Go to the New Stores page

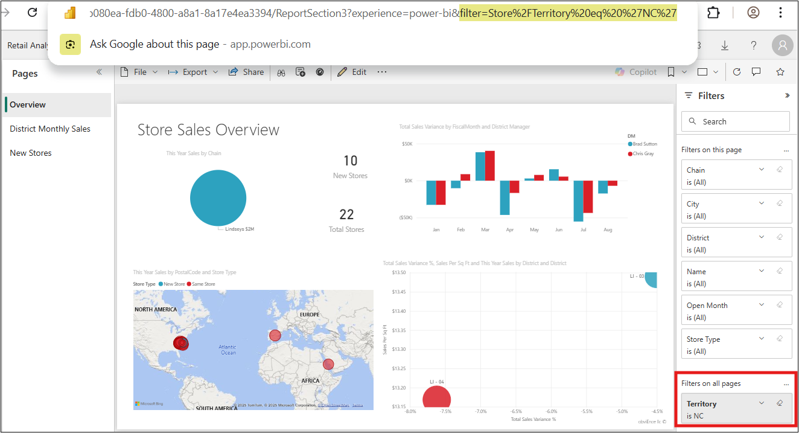click(x=31, y=153)
